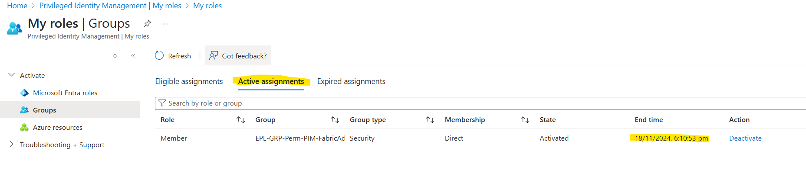Click the Refresh icon
Viewport: 806px width, 196px height.
(159, 56)
